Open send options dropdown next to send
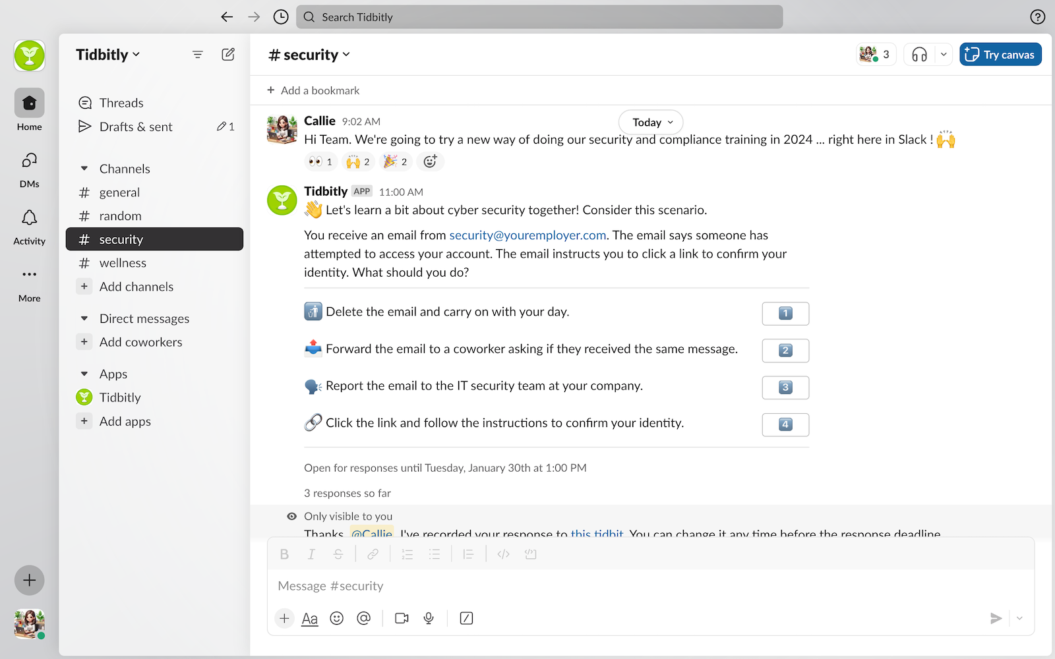The width and height of the screenshot is (1055, 659). (x=1019, y=618)
